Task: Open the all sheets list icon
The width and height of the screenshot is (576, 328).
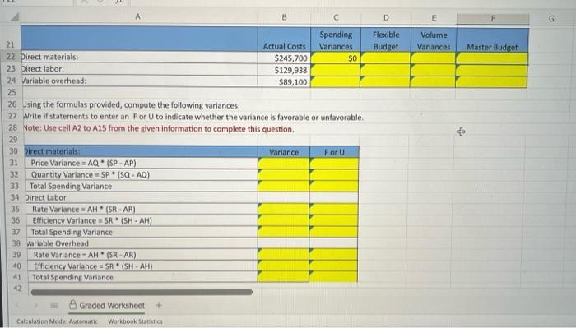Action: [x=53, y=305]
